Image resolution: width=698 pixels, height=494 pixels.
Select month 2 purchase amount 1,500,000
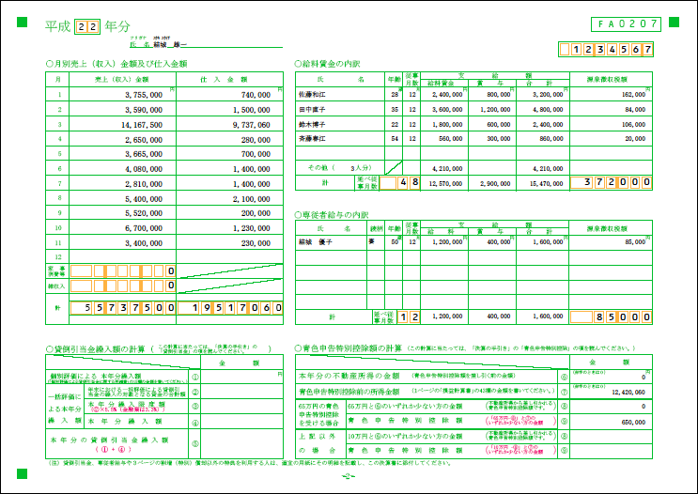(252, 110)
